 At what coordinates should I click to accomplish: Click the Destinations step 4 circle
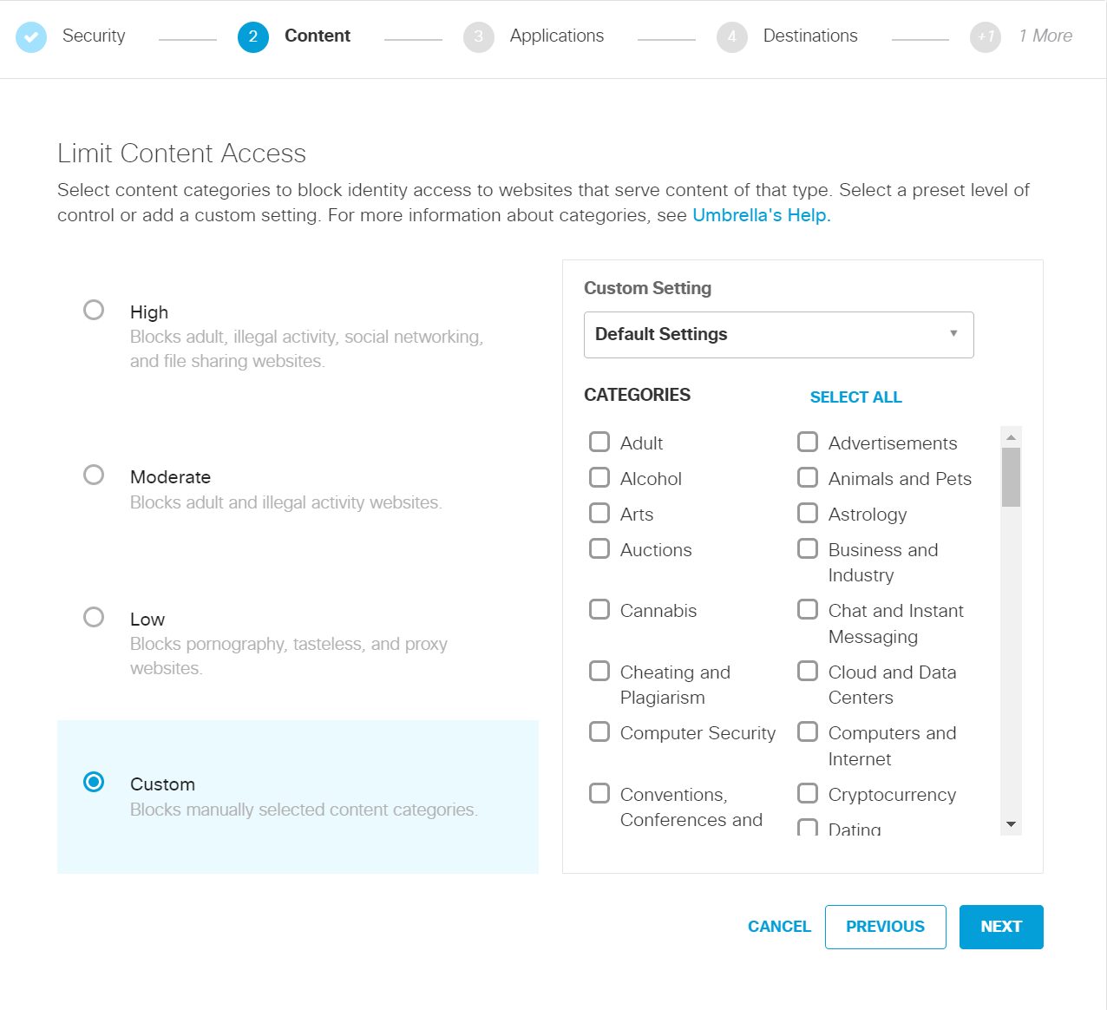731,37
